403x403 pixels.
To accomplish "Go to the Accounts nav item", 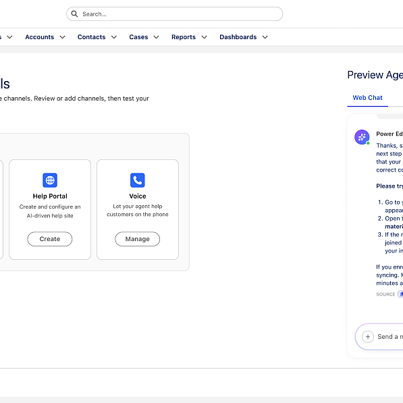I will click(40, 37).
